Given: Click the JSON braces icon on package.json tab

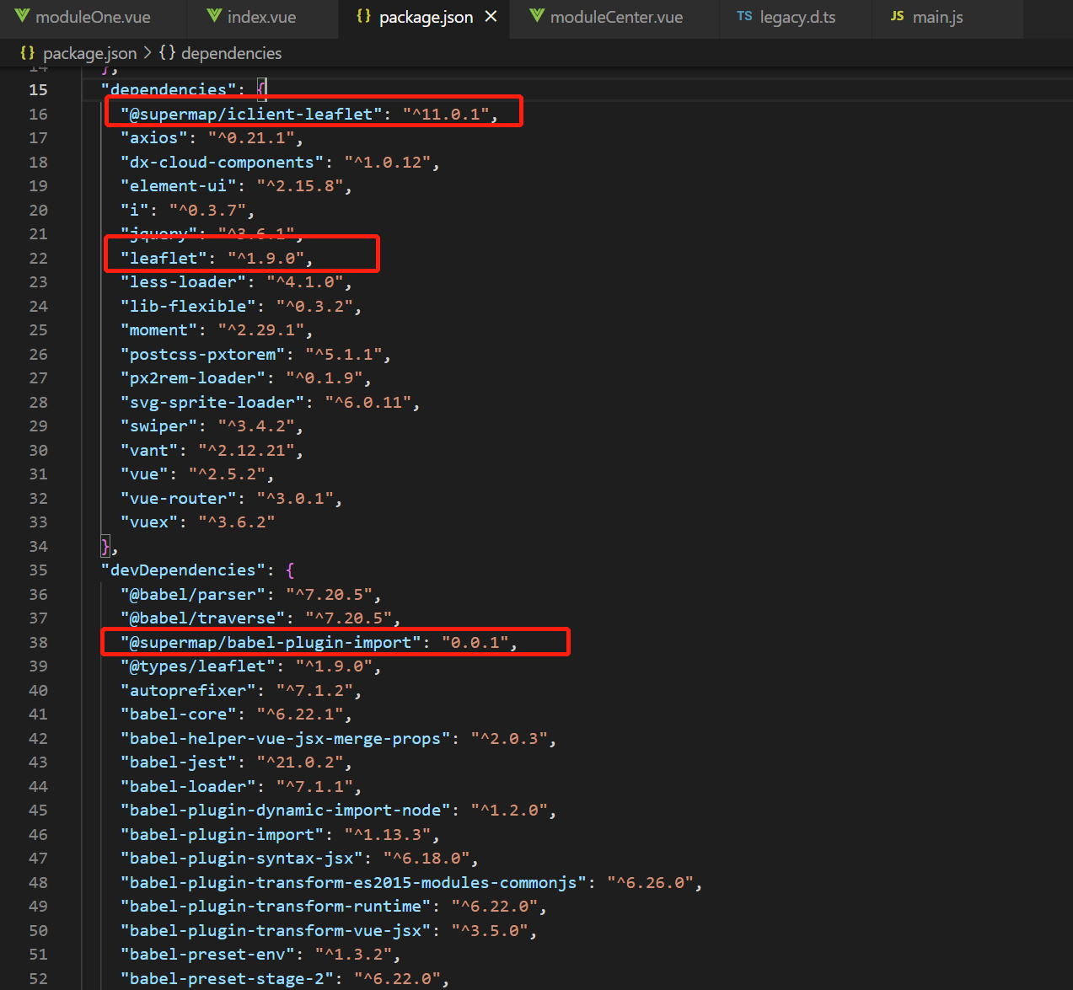Looking at the screenshot, I should pyautogui.click(x=363, y=17).
